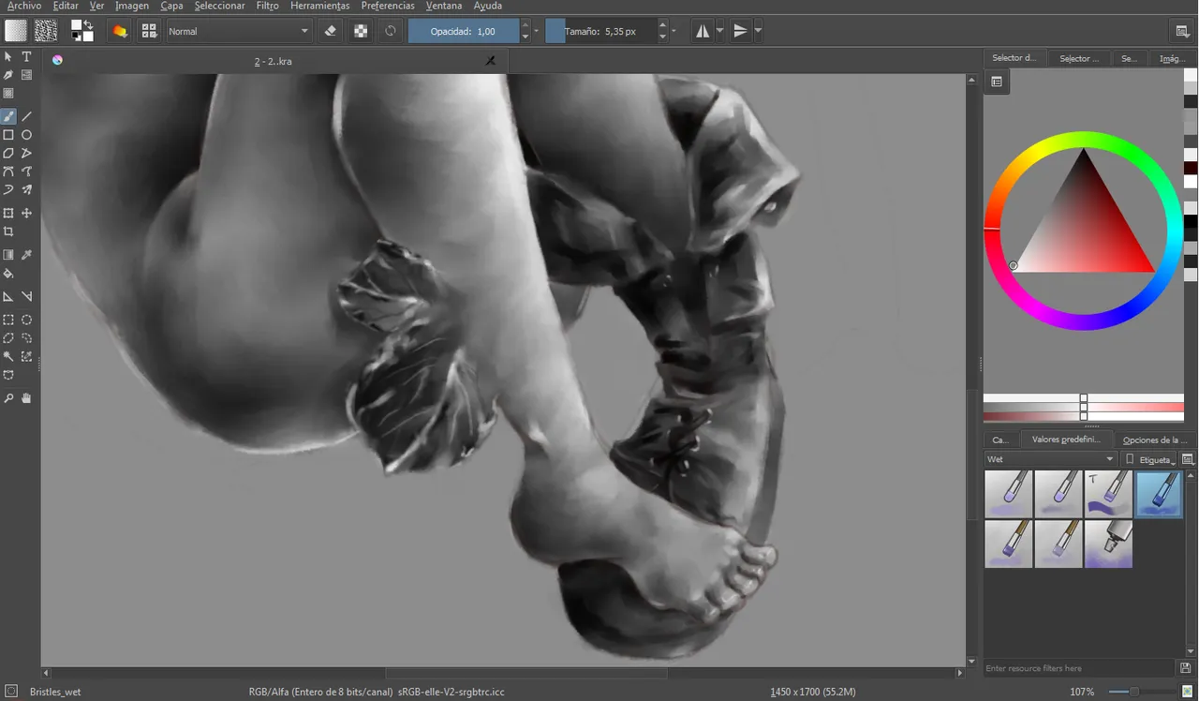1199x701 pixels.
Task: Switch to Opciones de la herramienta tab
Action: click(1155, 440)
